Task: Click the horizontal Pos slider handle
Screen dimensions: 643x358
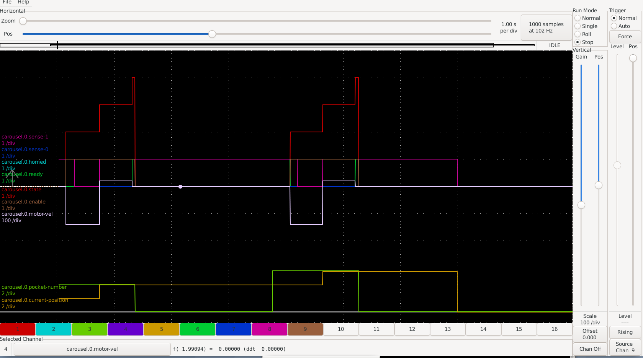Action: pyautogui.click(x=212, y=34)
